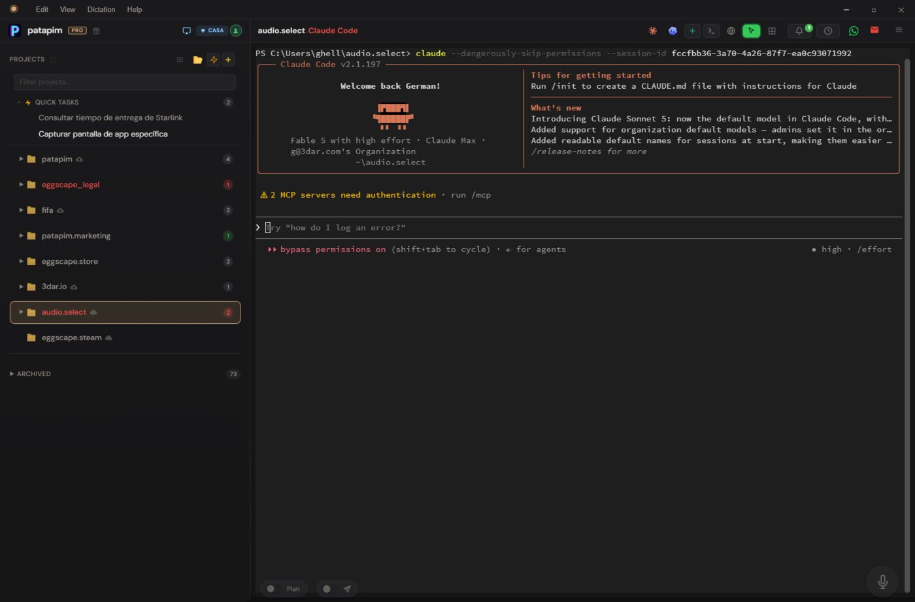Click the red badge on eggscape_legal
The height and width of the screenshot is (602, 915).
tap(228, 185)
